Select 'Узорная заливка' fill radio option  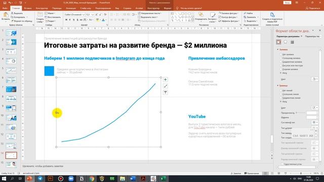289,69
